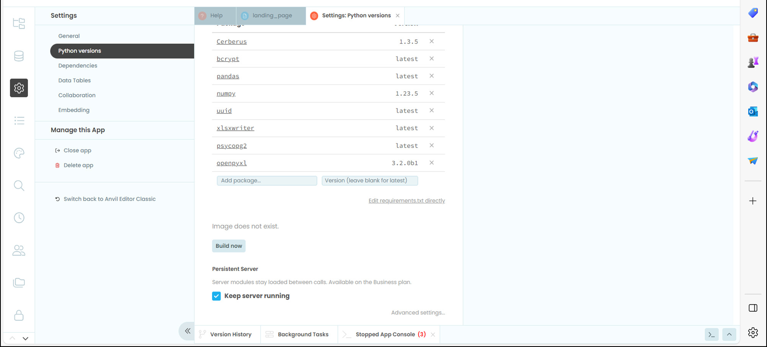Image resolution: width=767 pixels, height=347 pixels.
Task: Open the App Browser sidebar icon
Action: (19, 23)
